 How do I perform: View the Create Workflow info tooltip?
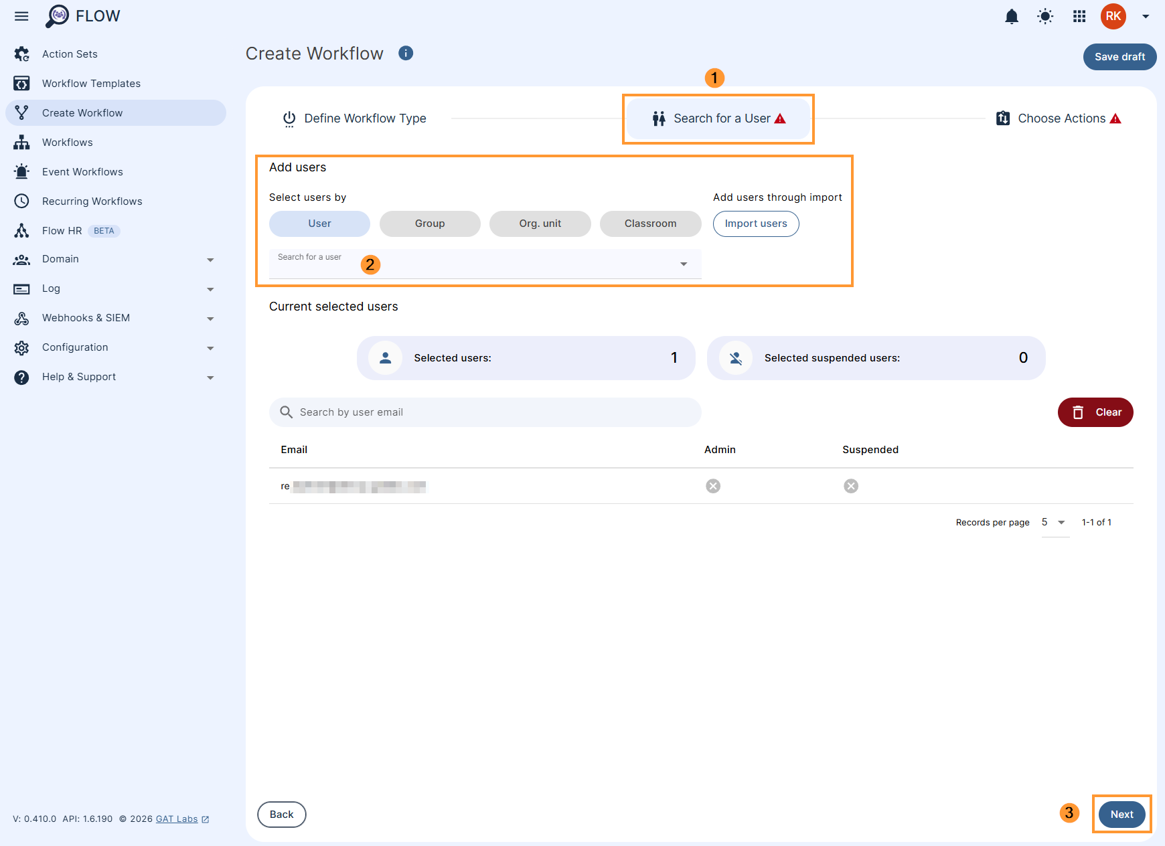tap(406, 53)
